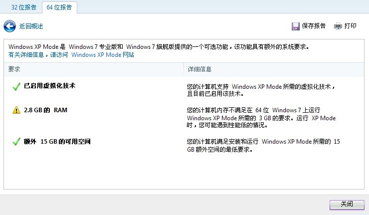Viewport: 369px width, 215px height.
Task: Click the printer icon
Action: pos(338,26)
